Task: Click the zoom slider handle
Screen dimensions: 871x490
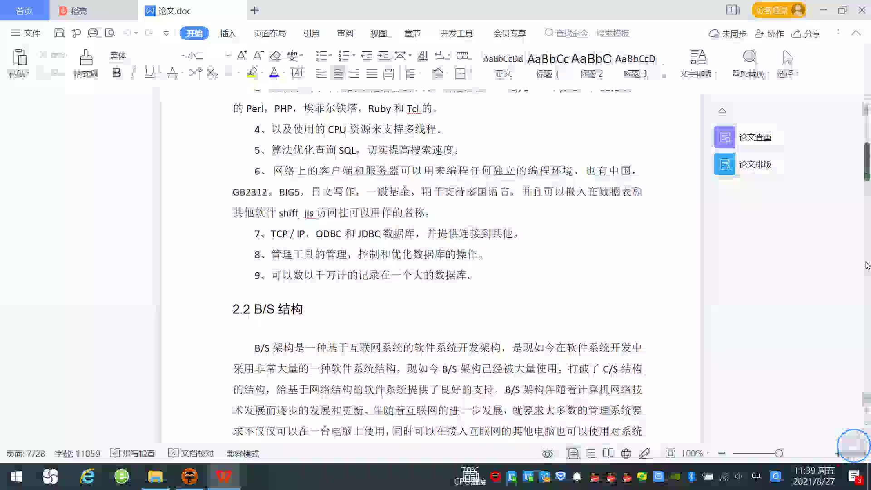Action: (779, 454)
